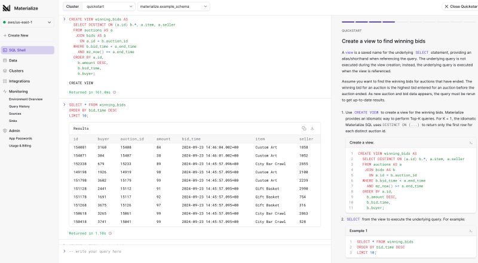Go to the Data section
Screen dimensions: 478x263
pos(13,60)
